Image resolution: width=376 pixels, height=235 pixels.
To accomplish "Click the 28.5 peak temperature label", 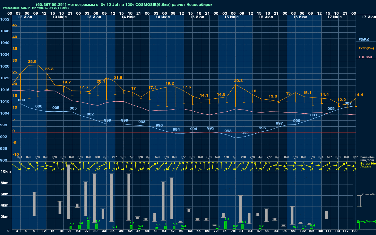I will point(32,62).
